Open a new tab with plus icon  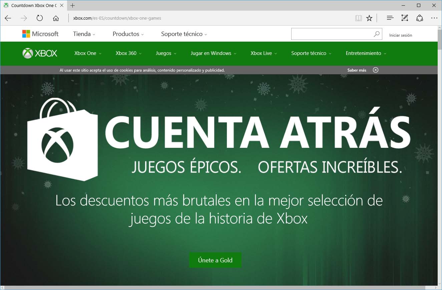[x=73, y=5]
